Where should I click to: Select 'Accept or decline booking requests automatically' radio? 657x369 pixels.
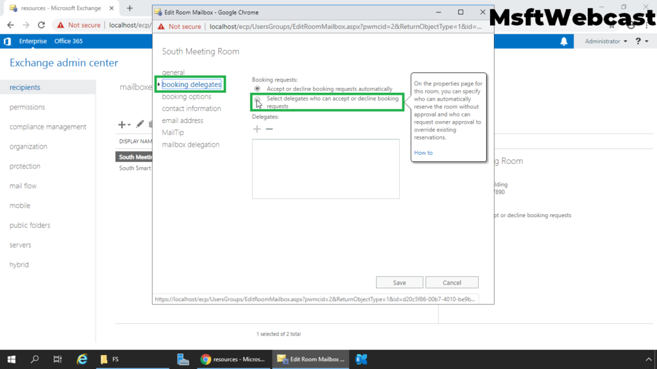click(257, 88)
